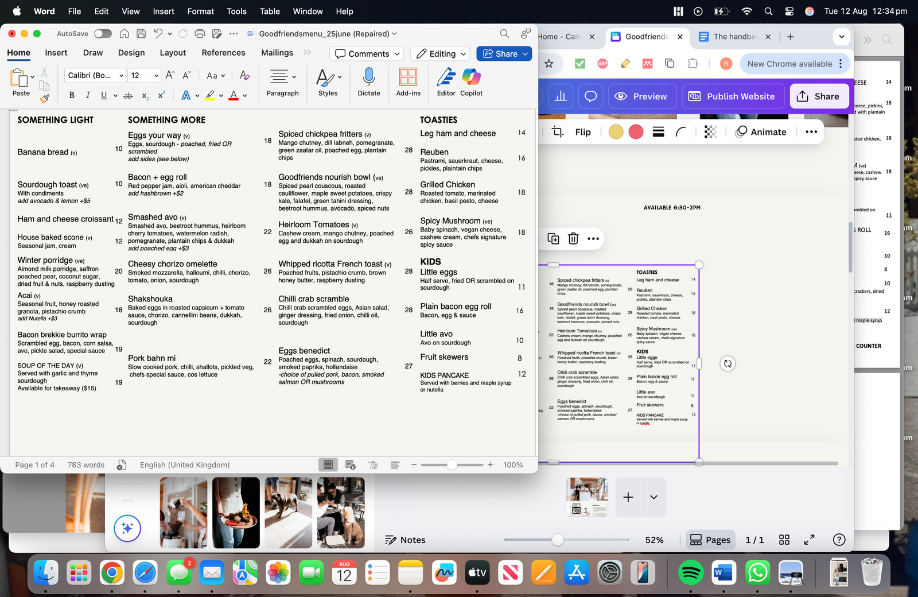The height and width of the screenshot is (597, 918).
Task: Select the yellow color swatch in Canva
Action: tap(616, 132)
